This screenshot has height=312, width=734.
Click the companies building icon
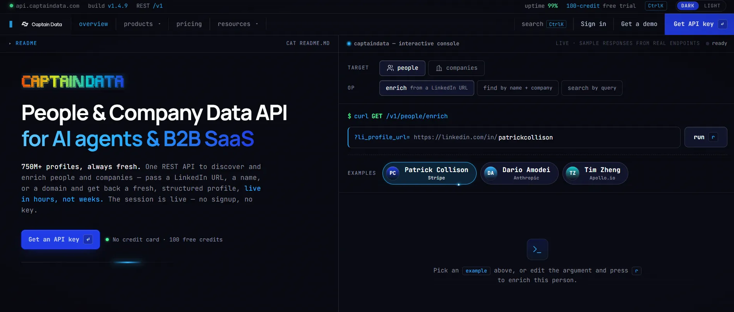[x=439, y=68]
